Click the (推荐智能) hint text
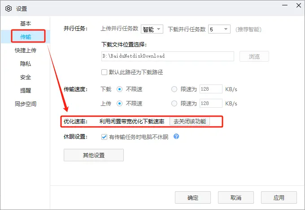Image resolution: width=305 pixels, height=210 pixels. point(248,29)
